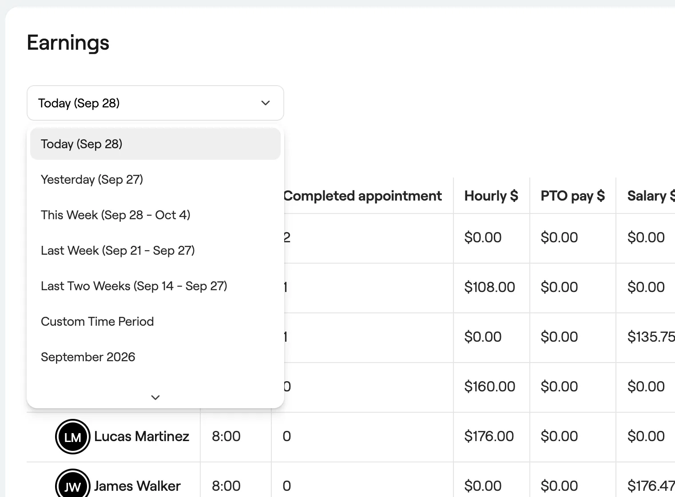Image resolution: width=675 pixels, height=497 pixels.
Task: Click the scroll-down chevron in dropdown list
Action: [x=155, y=397]
